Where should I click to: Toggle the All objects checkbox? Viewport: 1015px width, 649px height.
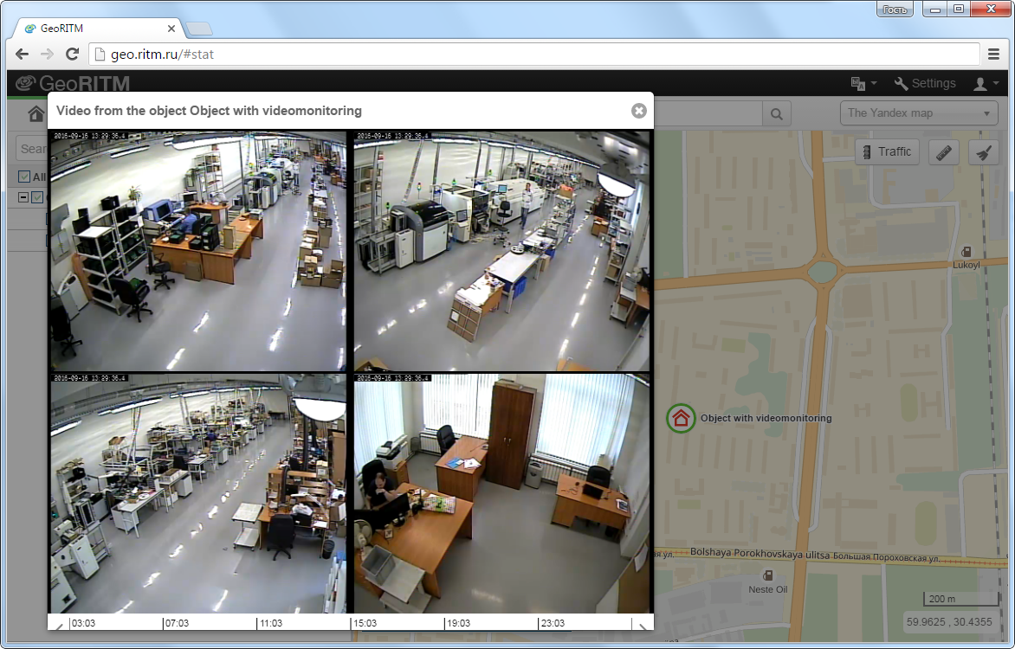point(24,177)
